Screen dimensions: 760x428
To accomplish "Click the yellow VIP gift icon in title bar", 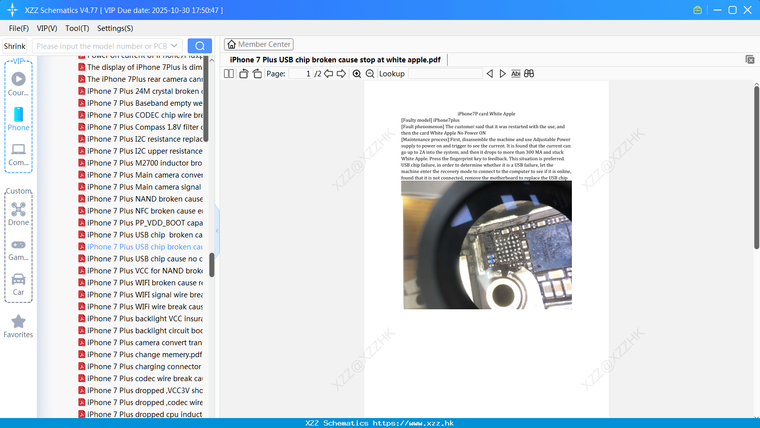I will click(x=698, y=10).
